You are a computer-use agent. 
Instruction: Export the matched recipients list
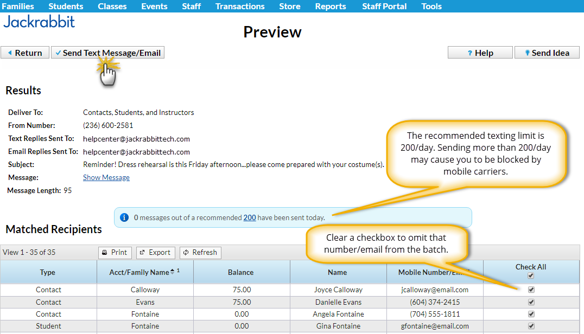155,253
